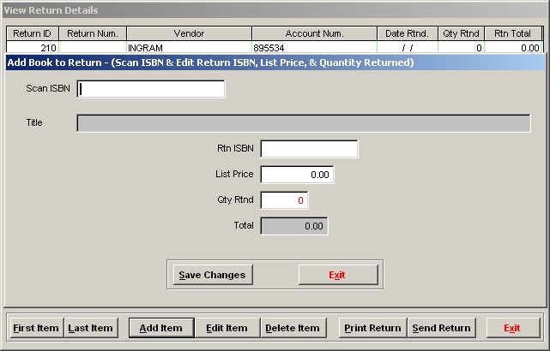
Task: Click the grayed Title field
Action: [x=304, y=123]
